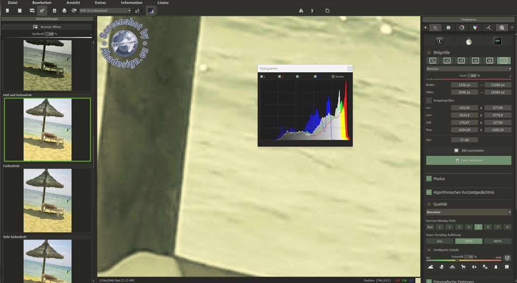
Task: Click the Deckkraft opacity slider
Action: tap(47, 37)
